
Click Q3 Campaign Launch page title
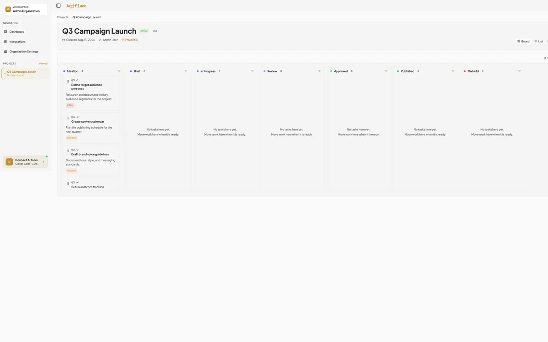pos(99,31)
